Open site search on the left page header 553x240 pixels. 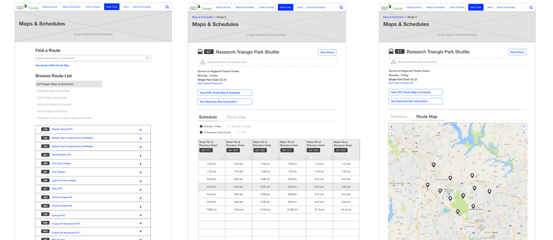coord(167,7)
